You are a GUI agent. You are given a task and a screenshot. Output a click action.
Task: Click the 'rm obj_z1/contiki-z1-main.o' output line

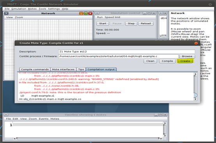coord(50,99)
